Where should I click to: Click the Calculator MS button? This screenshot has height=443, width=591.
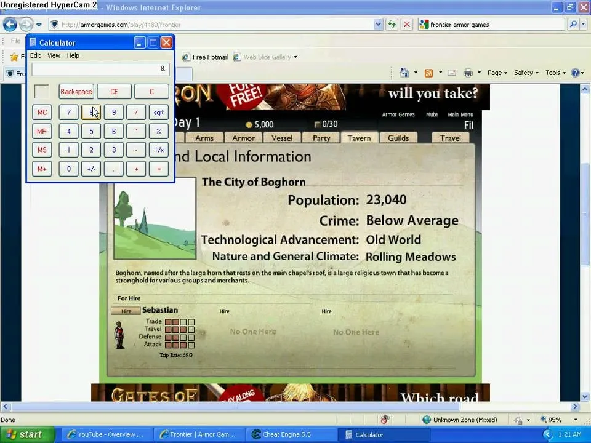pos(42,150)
